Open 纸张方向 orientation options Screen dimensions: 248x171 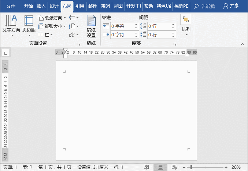[x=52, y=18]
